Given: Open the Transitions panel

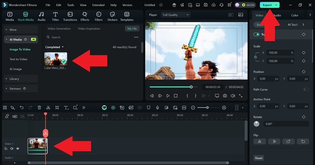Looking at the screenshot, I should pos(70,16).
